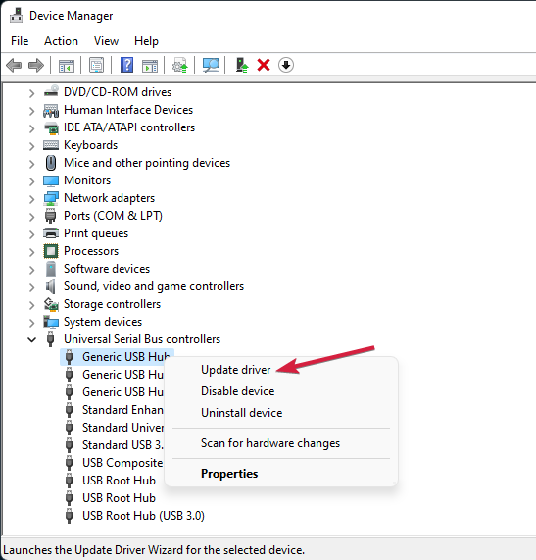This screenshot has height=560, width=536.
Task: Click the Keyboards category icon
Action: [x=51, y=145]
